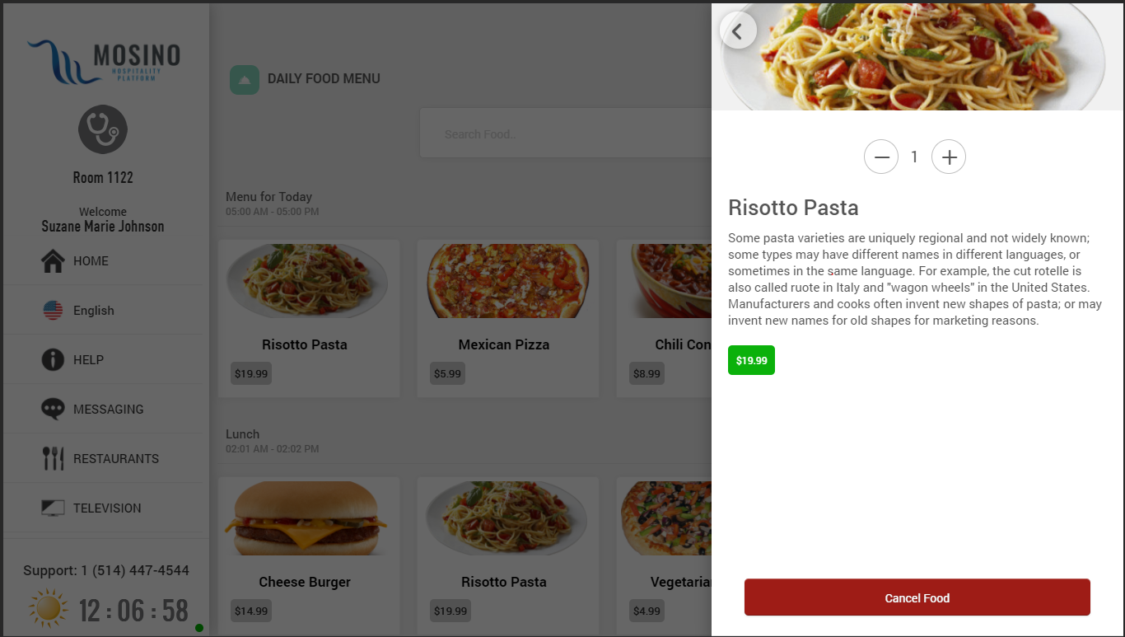Select the Mexican Pizza food card
Viewport: 1125px width, 637px height.
[507, 319]
